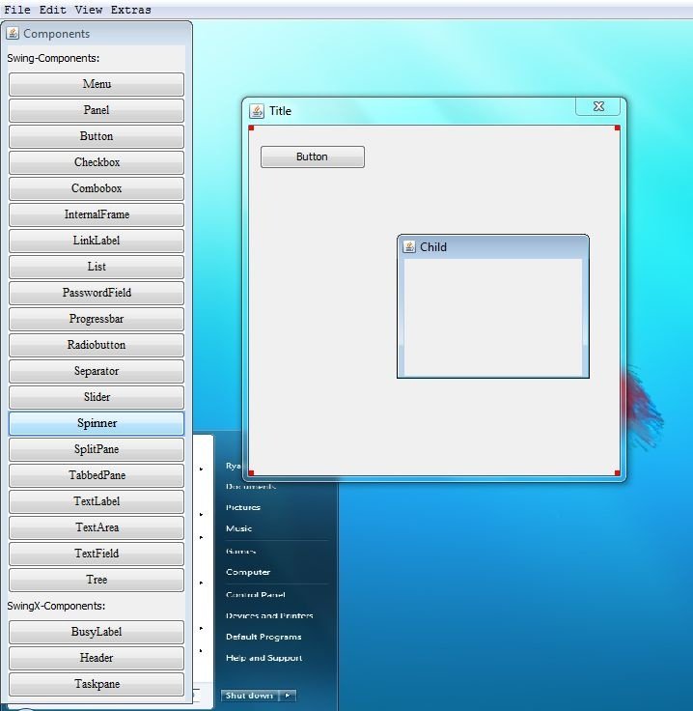Screen dimensions: 693x711
Task: Add a SplitPane component
Action: coord(97,449)
